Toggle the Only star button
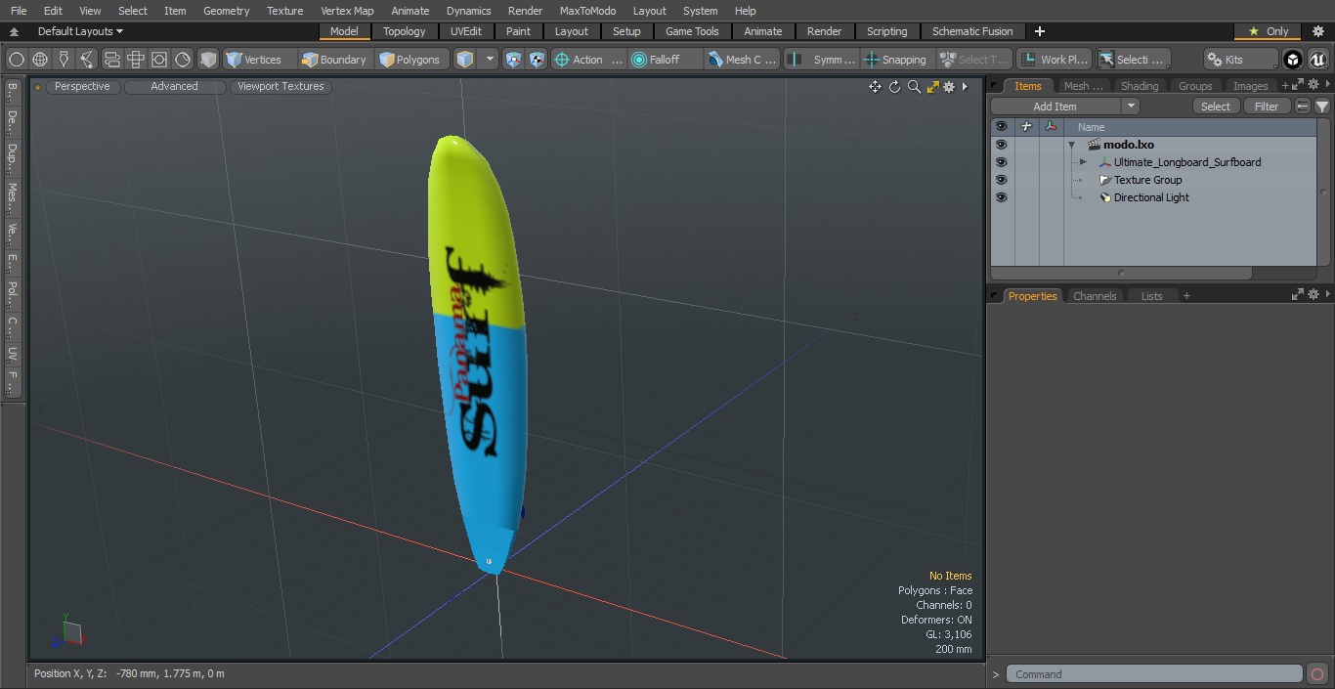The height and width of the screenshot is (689, 1335). pyautogui.click(x=1268, y=31)
